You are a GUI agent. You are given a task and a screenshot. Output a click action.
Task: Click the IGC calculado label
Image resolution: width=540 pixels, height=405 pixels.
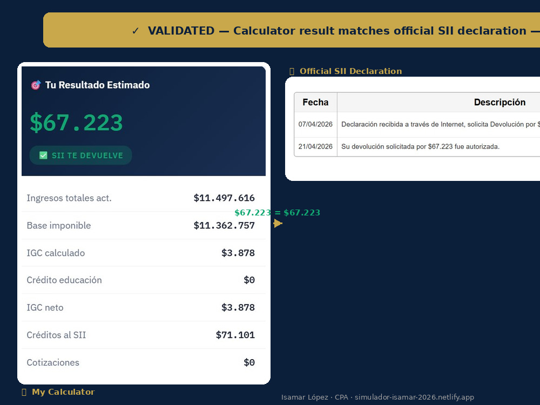tap(56, 253)
